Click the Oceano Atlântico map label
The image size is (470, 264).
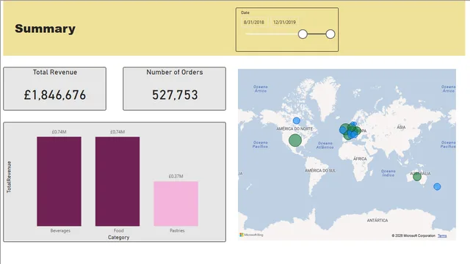pos(325,145)
